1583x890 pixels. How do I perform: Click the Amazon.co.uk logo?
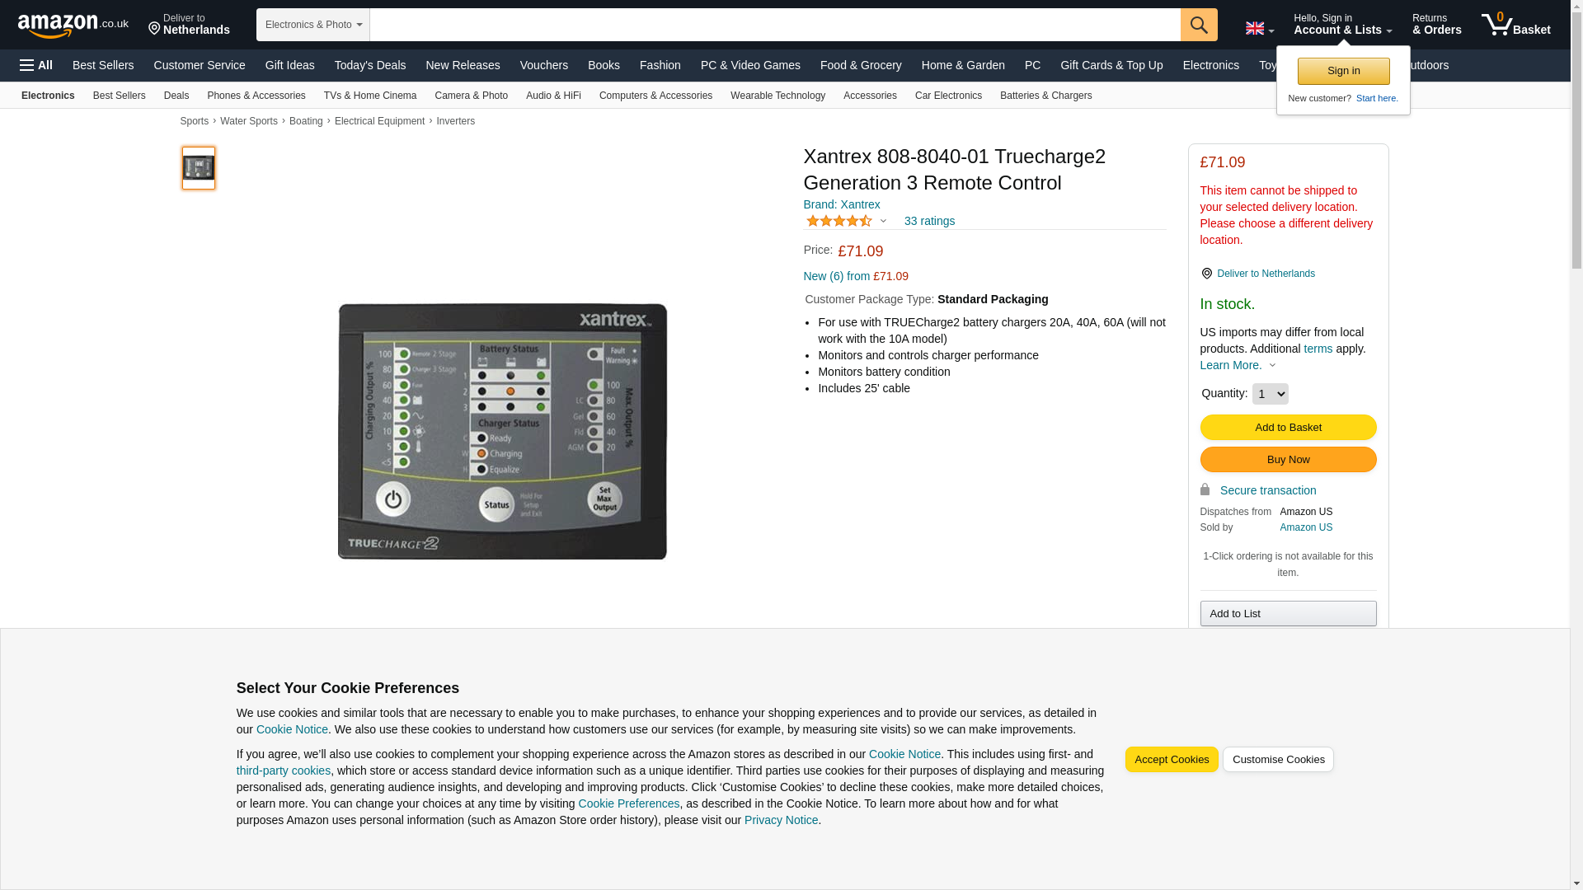click(x=73, y=26)
